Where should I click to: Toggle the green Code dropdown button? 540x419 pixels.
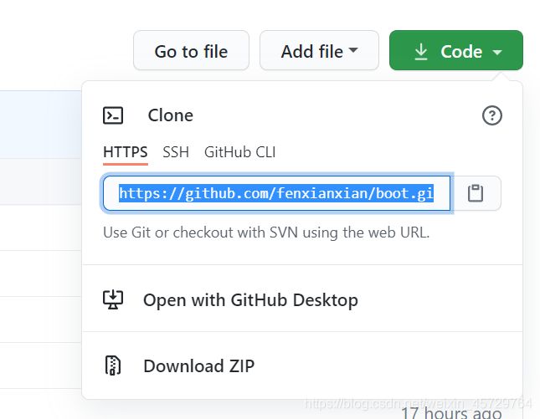pyautogui.click(x=456, y=50)
